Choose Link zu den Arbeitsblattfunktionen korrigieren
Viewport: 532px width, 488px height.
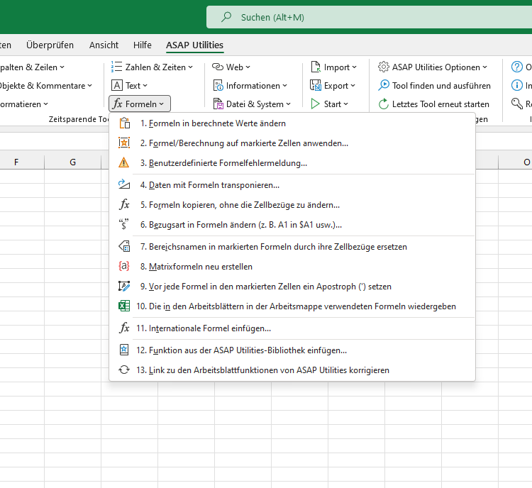[x=292, y=370]
